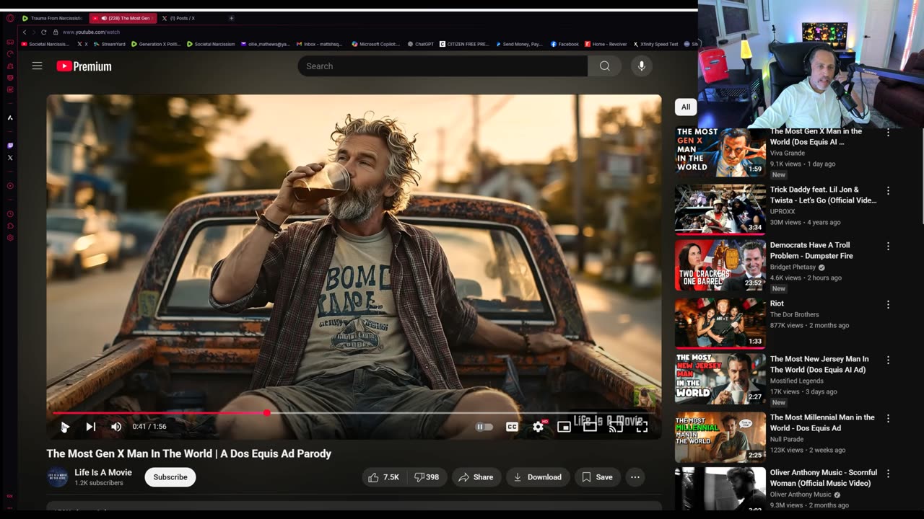Open X icon in Opera sidebar
The image size is (924, 519).
click(x=10, y=157)
